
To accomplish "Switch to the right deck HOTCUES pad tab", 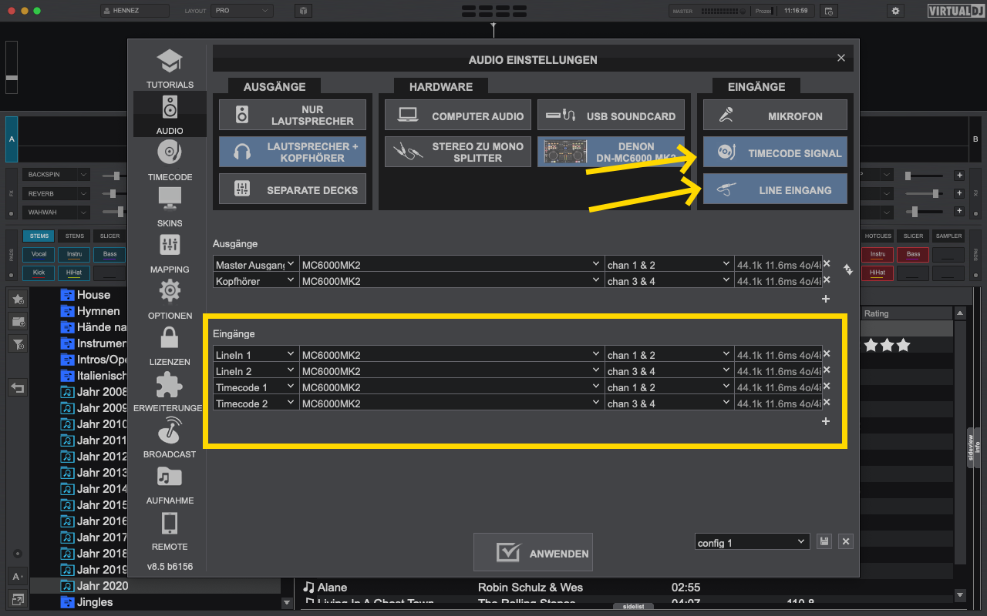I will click(x=878, y=236).
